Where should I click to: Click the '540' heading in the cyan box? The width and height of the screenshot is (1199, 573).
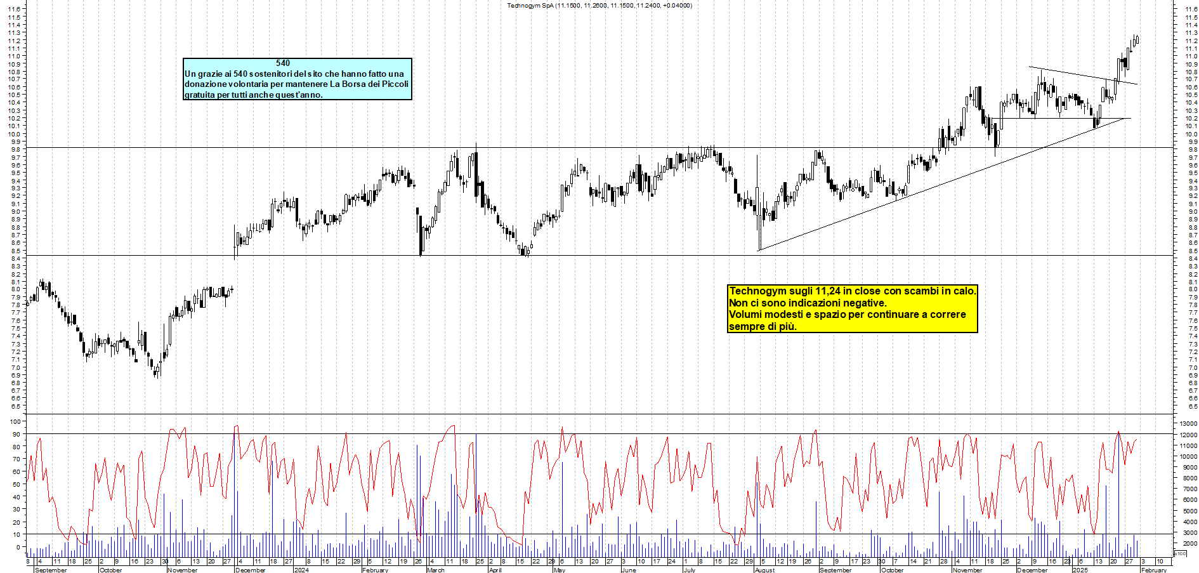coord(283,63)
